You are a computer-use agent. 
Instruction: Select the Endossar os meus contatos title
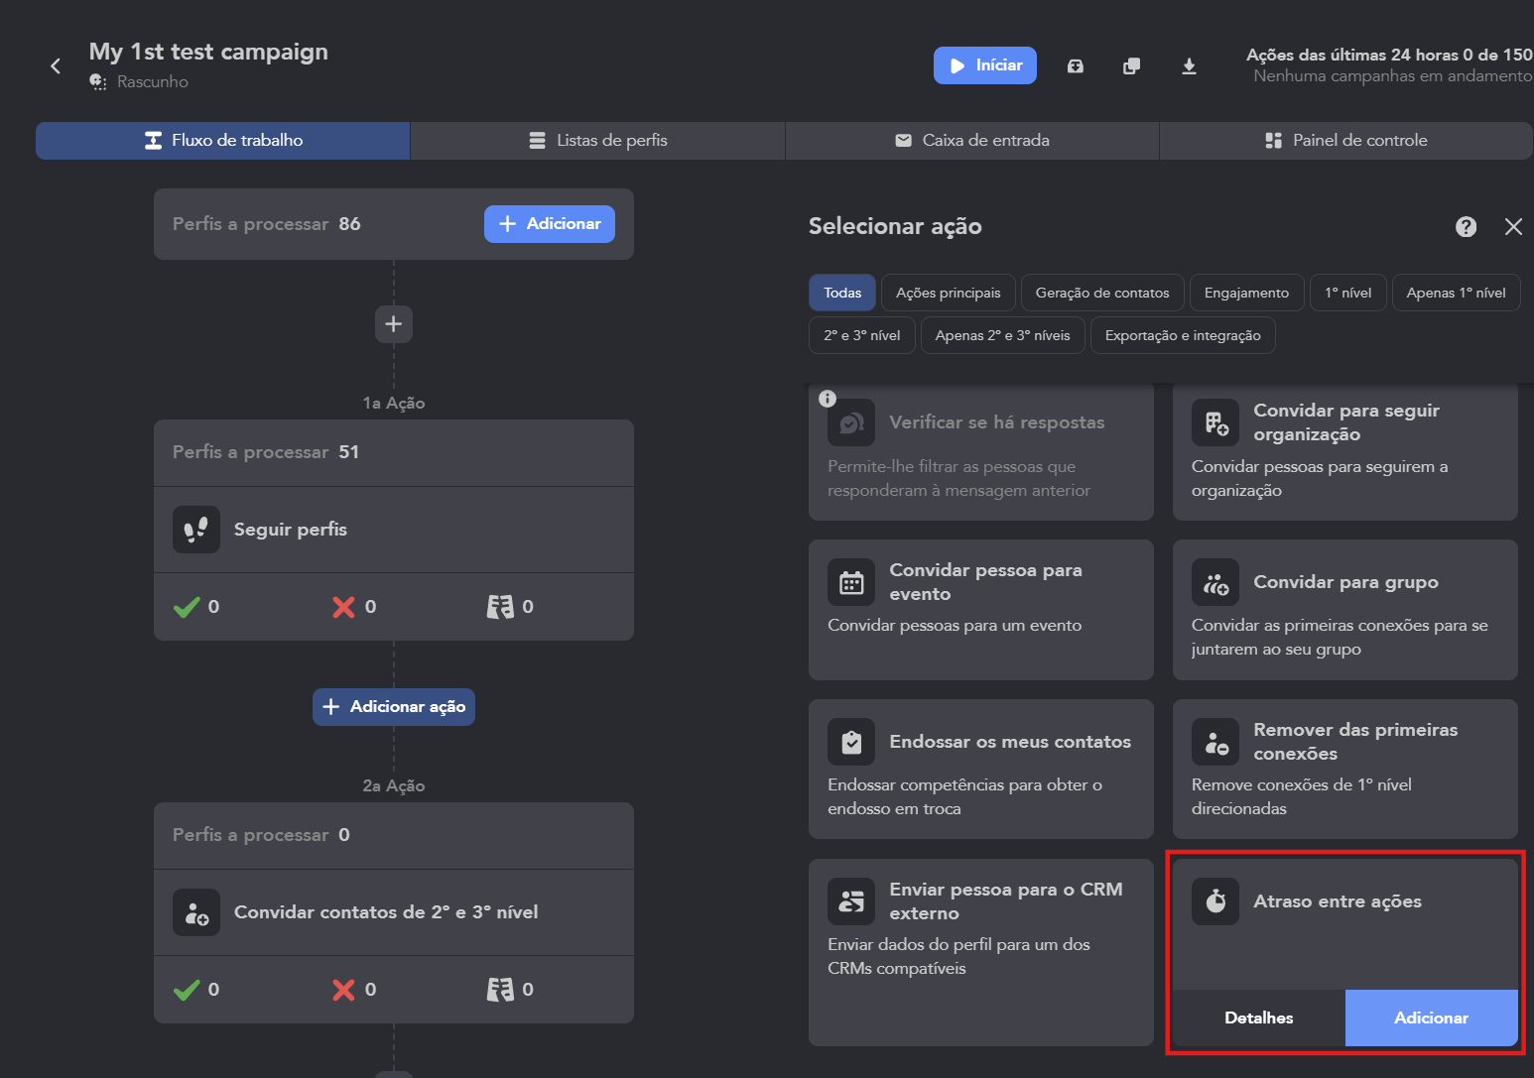point(1010,742)
